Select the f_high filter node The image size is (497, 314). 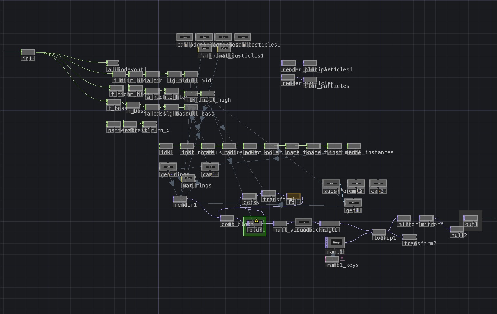click(116, 88)
